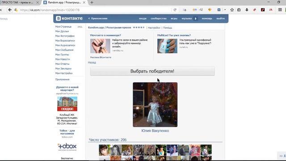The image size is (286, 161).
Task: Open помощь in VK header
Action: click(x=207, y=18)
